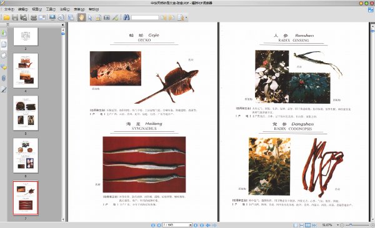The height and width of the screenshot is (228, 375).
Task: Open the Help menu (帮助)
Action: point(94,9)
